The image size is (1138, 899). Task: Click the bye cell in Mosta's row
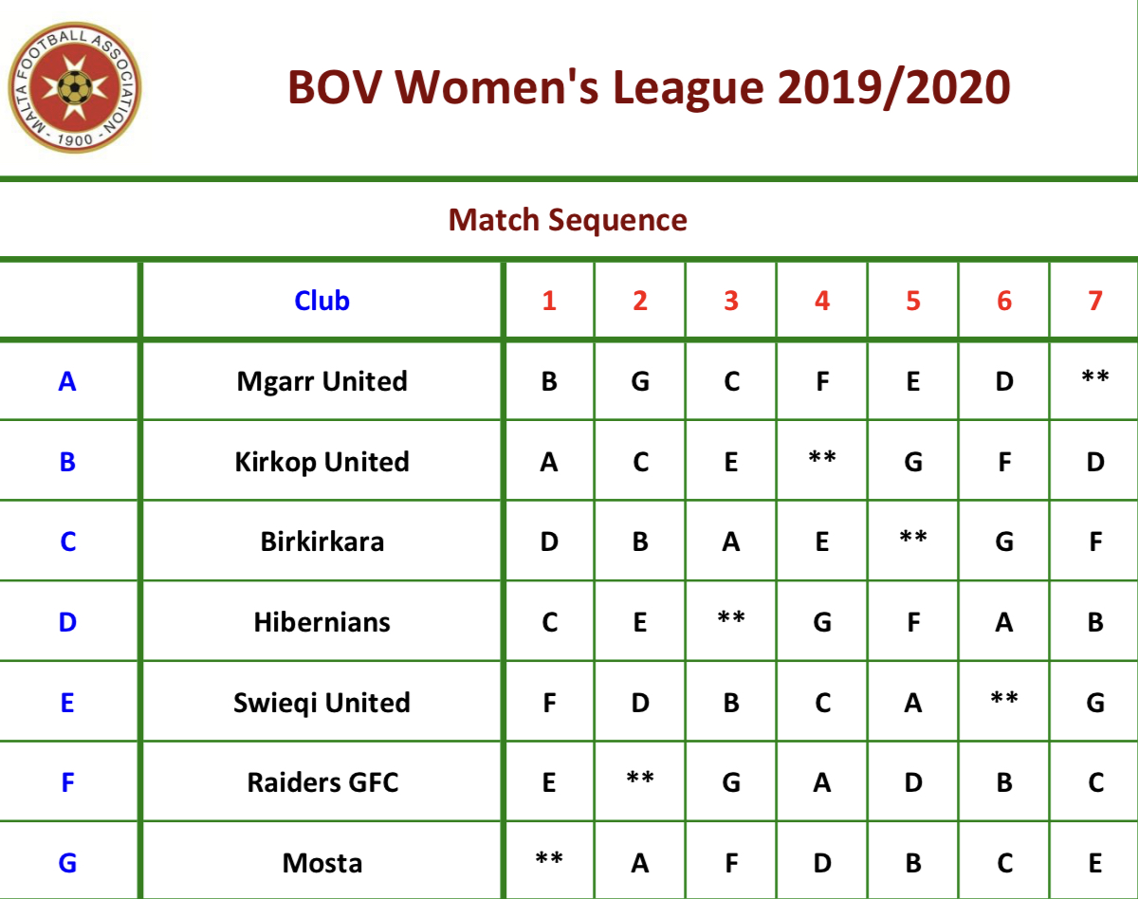(549, 859)
